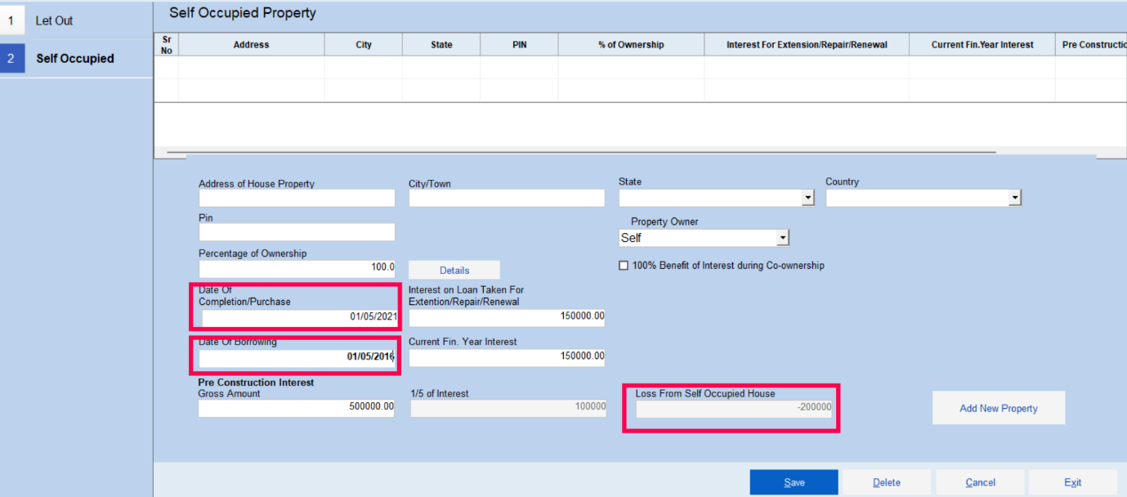
Task: Select the Self Occupied section
Action: pos(76,59)
